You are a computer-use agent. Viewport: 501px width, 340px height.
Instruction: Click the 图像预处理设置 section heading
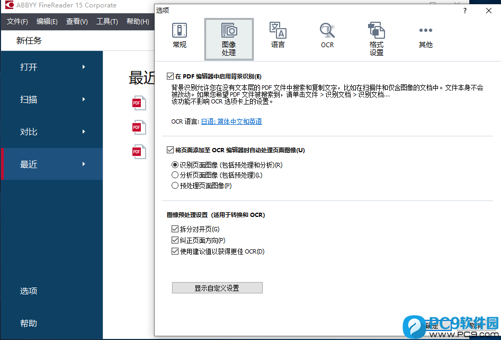216,215
